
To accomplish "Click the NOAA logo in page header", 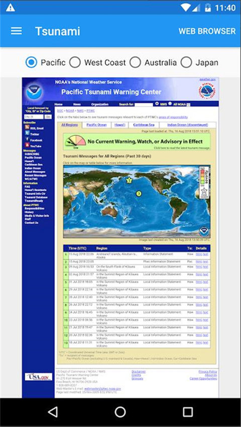I will point(35,91).
